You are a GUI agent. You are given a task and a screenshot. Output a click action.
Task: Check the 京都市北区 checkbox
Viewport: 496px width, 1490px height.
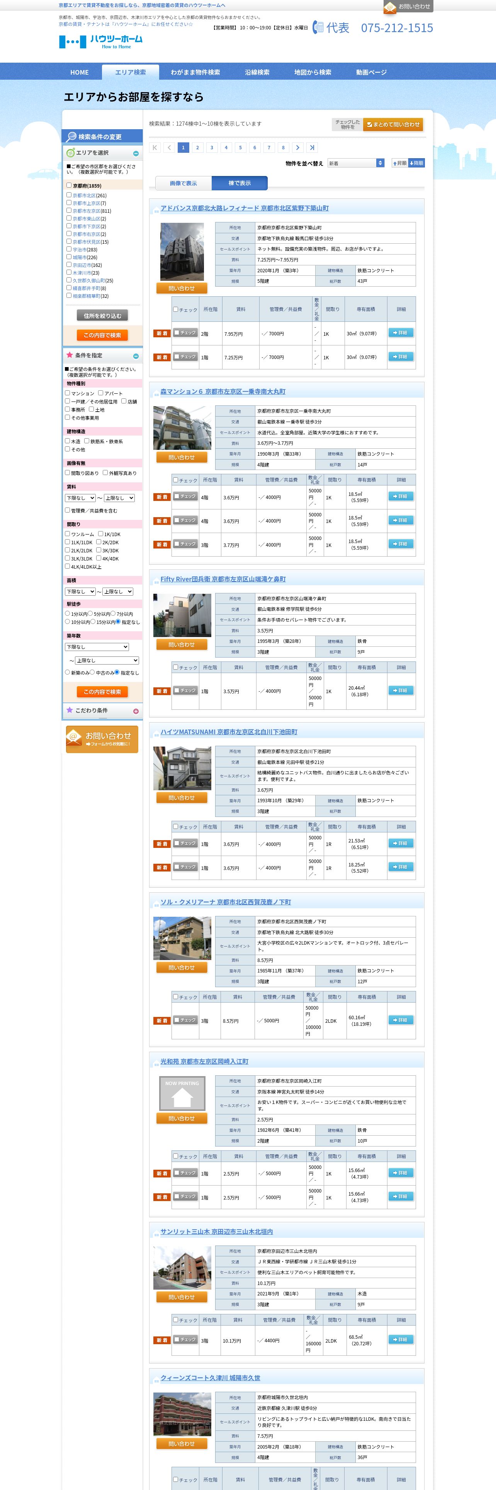pyautogui.click(x=69, y=195)
